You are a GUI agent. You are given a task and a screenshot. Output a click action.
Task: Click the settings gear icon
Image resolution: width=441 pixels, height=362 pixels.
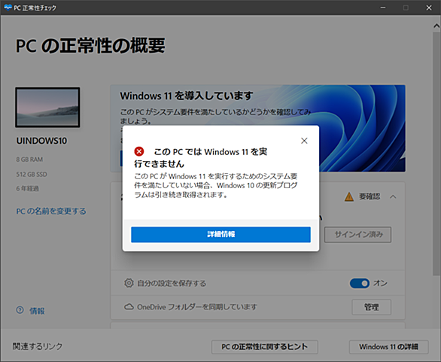click(x=129, y=283)
